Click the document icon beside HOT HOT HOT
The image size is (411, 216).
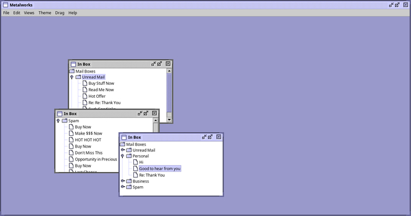pyautogui.click(x=71, y=140)
